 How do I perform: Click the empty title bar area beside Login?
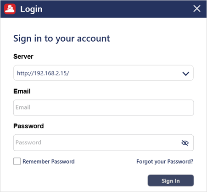(116, 9)
